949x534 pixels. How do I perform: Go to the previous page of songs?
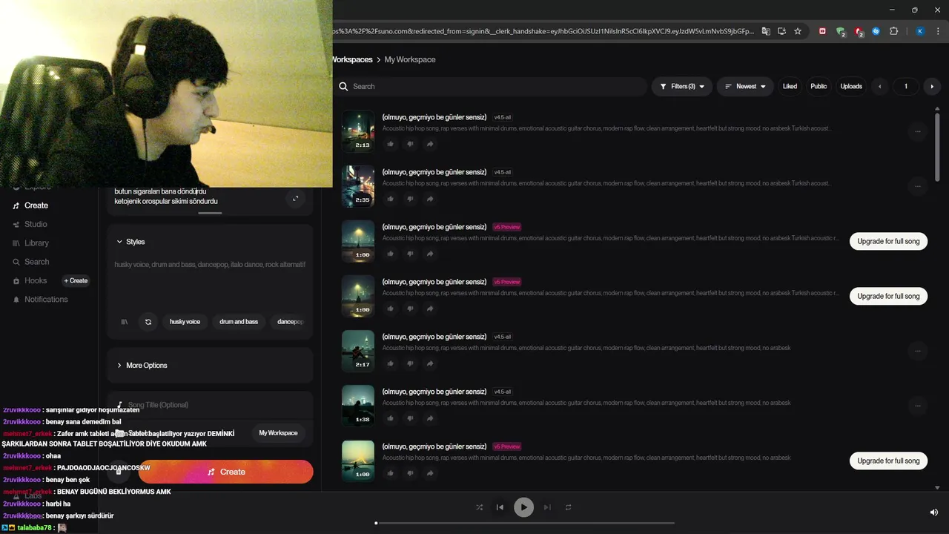point(880,87)
